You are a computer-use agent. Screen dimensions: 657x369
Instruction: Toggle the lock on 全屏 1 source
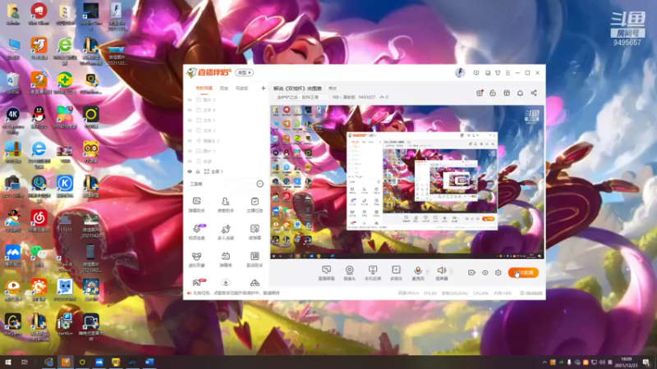pos(198,171)
